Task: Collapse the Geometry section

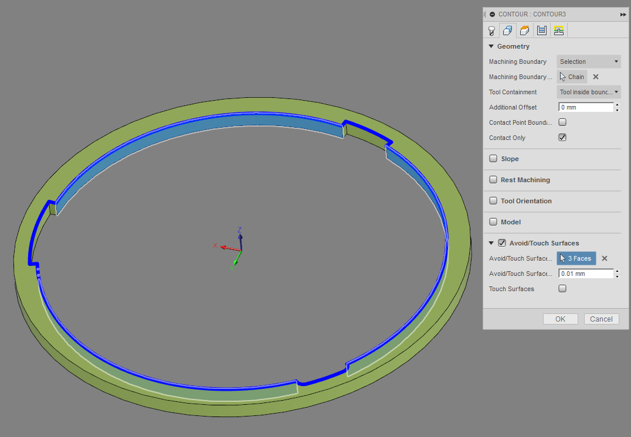Action: click(492, 46)
